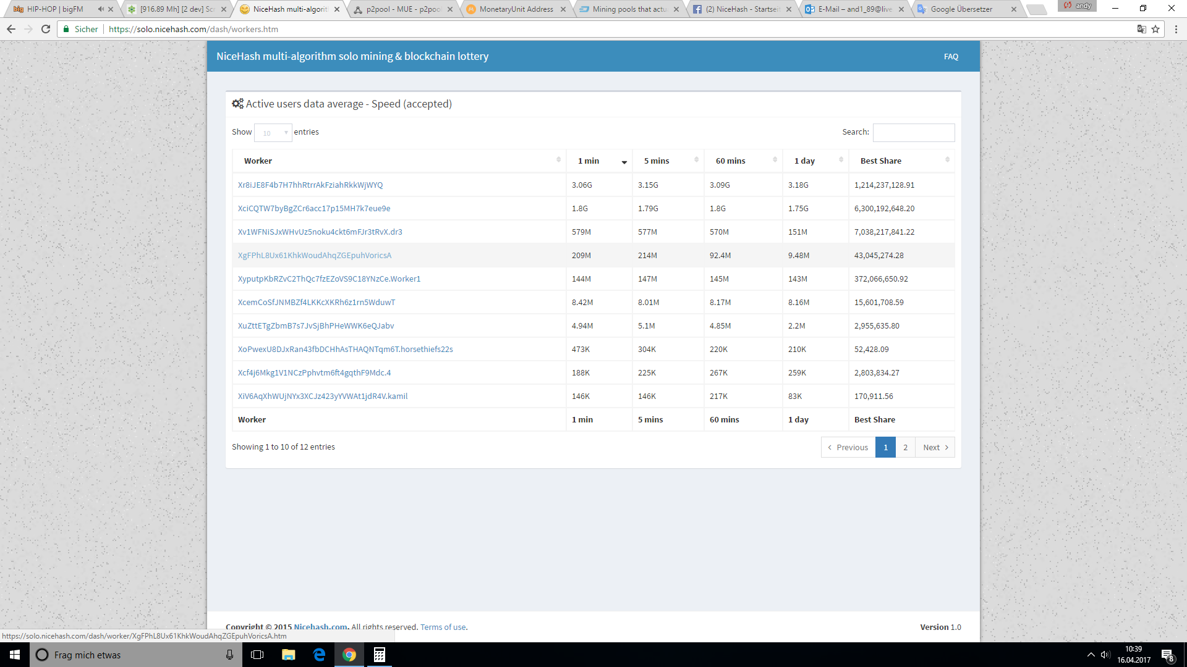Mute the bigFM tab speaker icon

pyautogui.click(x=100, y=9)
